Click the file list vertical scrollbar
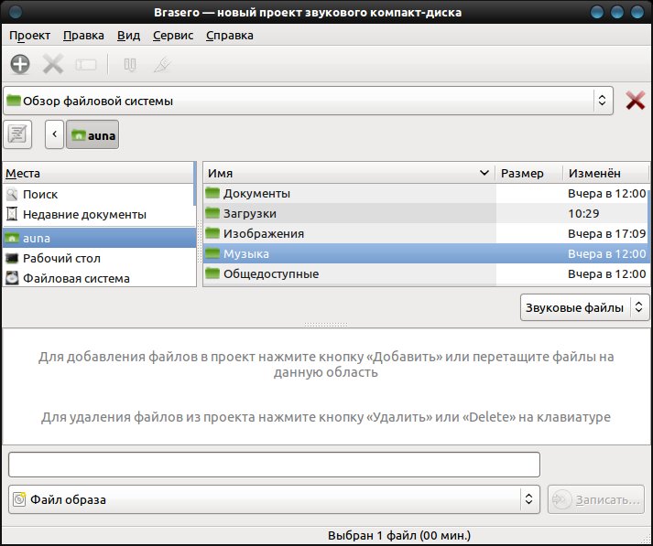Image resolution: width=653 pixels, height=546 pixels. click(648, 225)
